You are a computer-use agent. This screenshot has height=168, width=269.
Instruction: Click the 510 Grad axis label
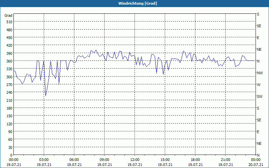pyautogui.click(x=9, y=22)
